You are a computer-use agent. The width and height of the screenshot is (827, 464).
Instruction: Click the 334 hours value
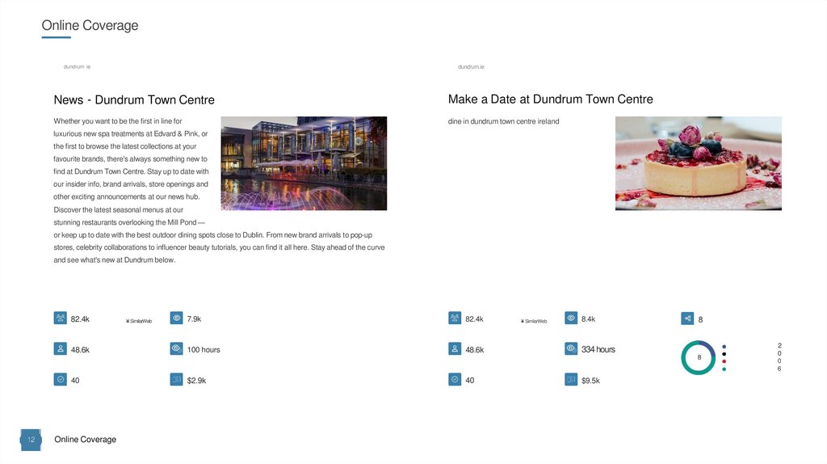[x=598, y=349]
